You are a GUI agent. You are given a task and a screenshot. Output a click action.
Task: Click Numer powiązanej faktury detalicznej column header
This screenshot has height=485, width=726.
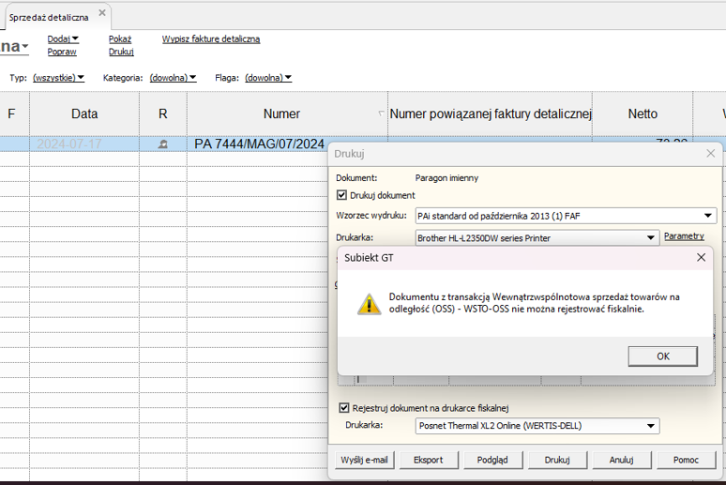click(491, 114)
